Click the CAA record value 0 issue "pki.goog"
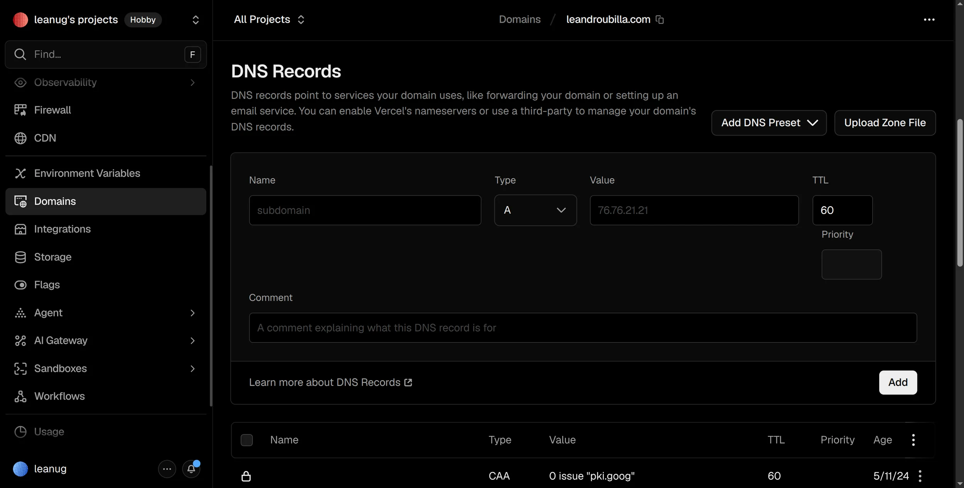 point(592,476)
